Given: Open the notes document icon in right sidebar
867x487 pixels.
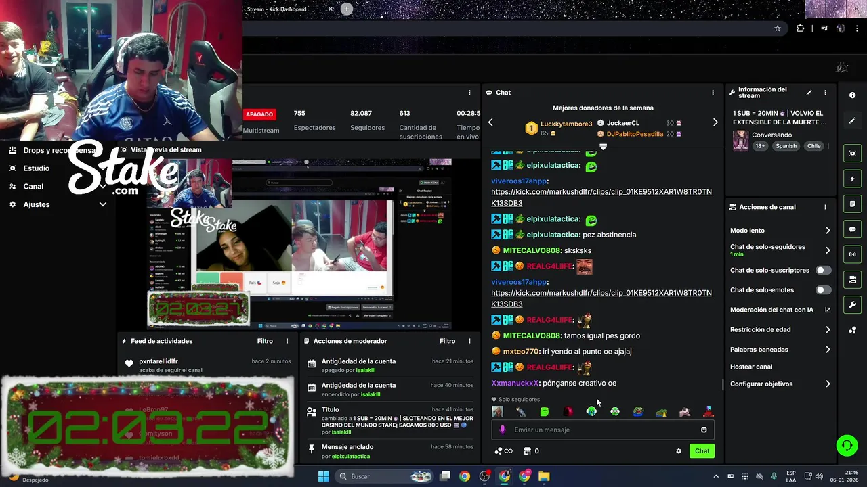Looking at the screenshot, I should pyautogui.click(x=852, y=204).
